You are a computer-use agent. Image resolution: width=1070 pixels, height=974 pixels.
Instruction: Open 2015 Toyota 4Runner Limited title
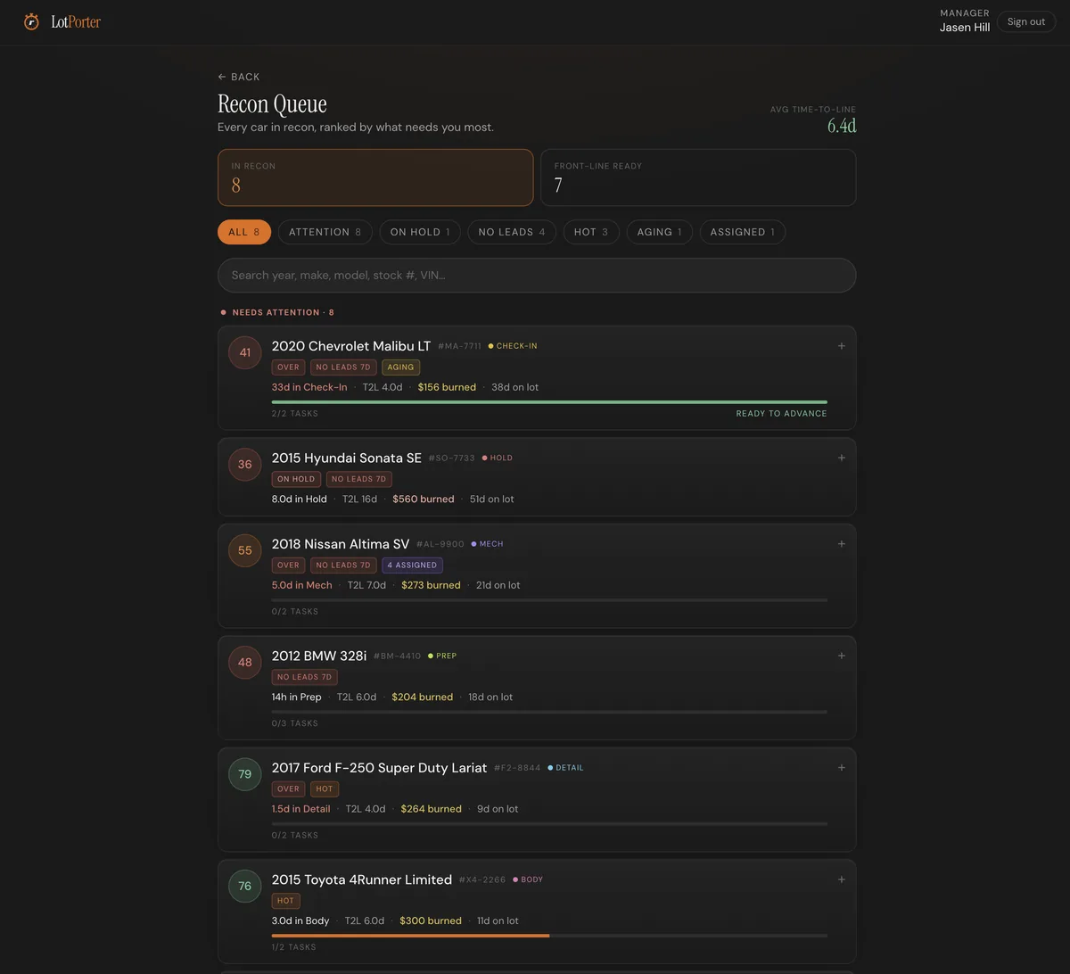362,879
